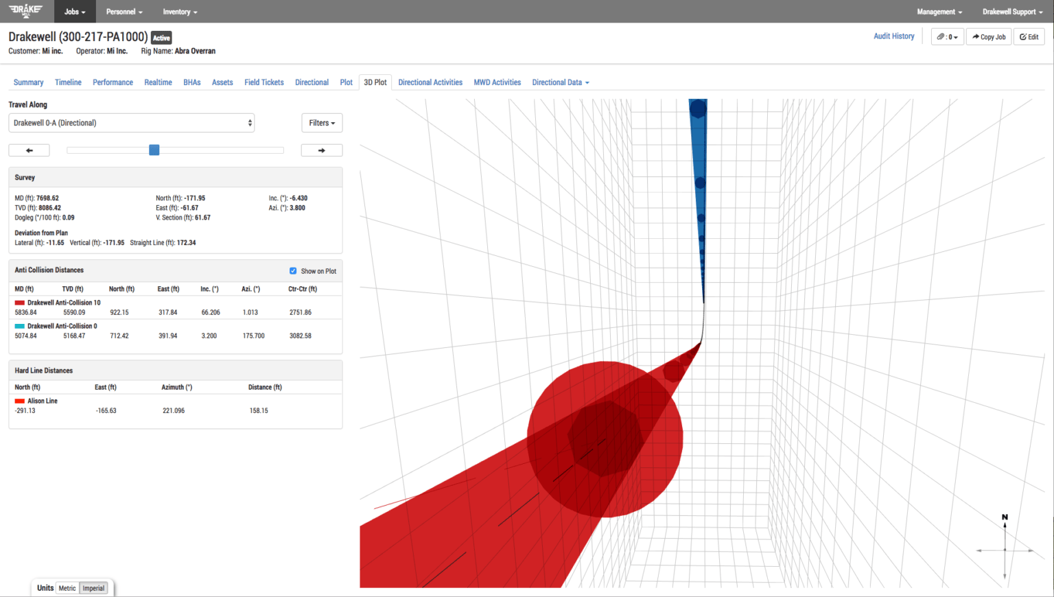Click the red Anti-Collision 10 color swatch
The image size is (1054, 597).
tap(20, 303)
